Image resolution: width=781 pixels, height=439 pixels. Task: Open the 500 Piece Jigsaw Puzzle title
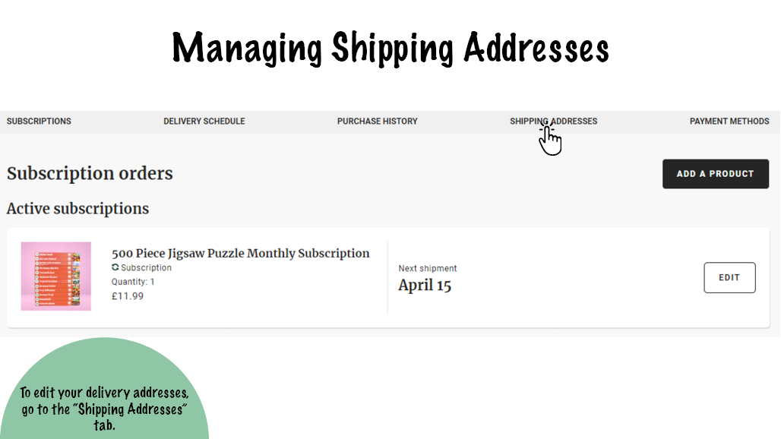241,253
